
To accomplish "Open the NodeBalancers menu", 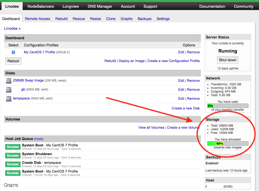I will (x=41, y=6).
